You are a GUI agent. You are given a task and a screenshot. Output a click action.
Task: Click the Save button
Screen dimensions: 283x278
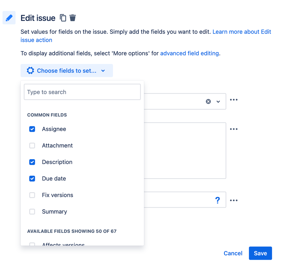(260, 253)
